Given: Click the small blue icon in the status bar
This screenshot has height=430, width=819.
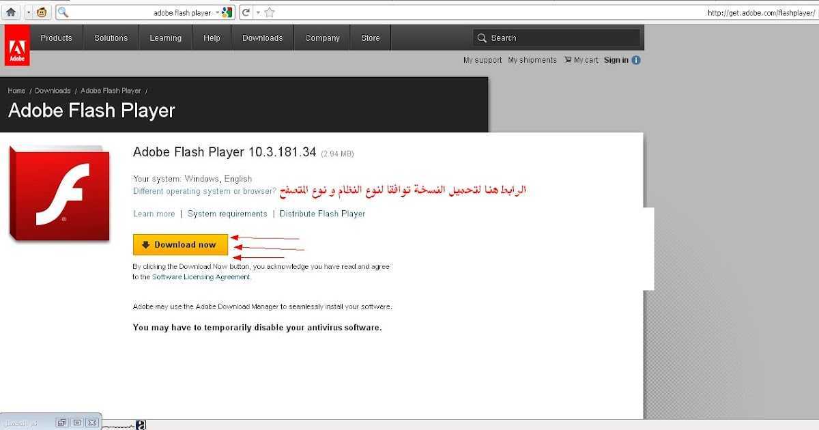Looking at the screenshot, I should pos(141,425).
